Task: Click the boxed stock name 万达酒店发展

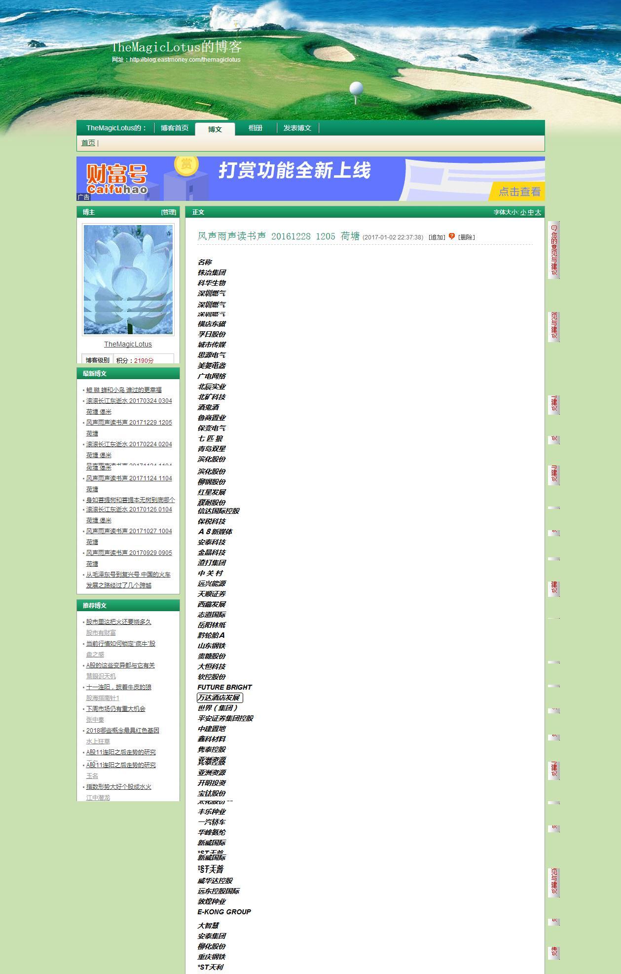Action: pos(220,698)
